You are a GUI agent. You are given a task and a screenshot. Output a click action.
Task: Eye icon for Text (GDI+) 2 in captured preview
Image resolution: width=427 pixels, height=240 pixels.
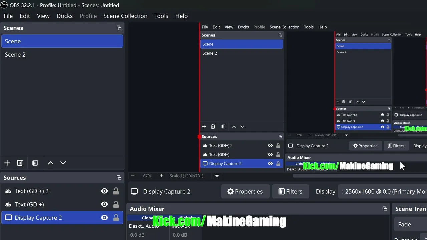coord(270,145)
